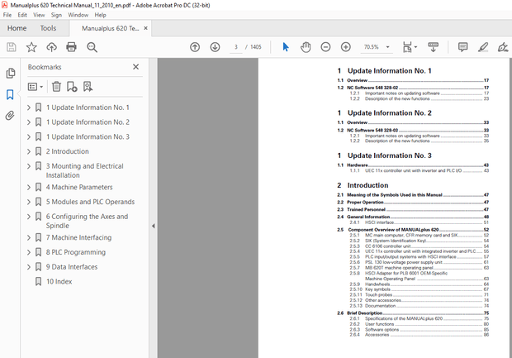Viewport: 512px width, 358px height.
Task: Close the Bookmarks panel
Action: tap(135, 67)
